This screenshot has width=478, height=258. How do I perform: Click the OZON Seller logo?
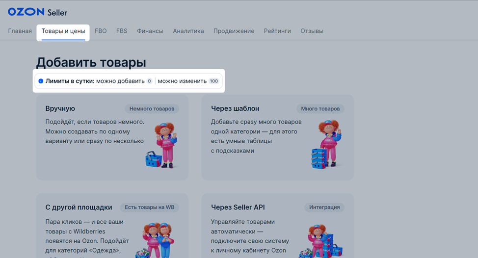click(37, 12)
